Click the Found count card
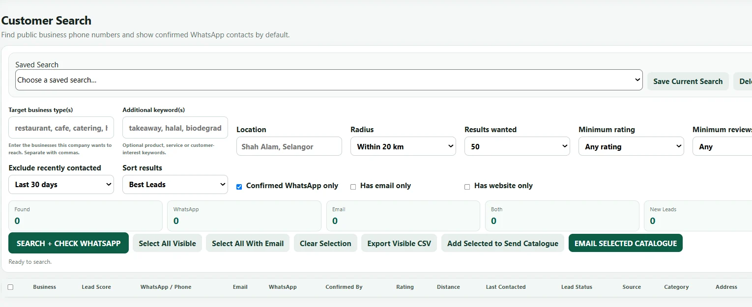The height and width of the screenshot is (307, 752). pos(86,216)
